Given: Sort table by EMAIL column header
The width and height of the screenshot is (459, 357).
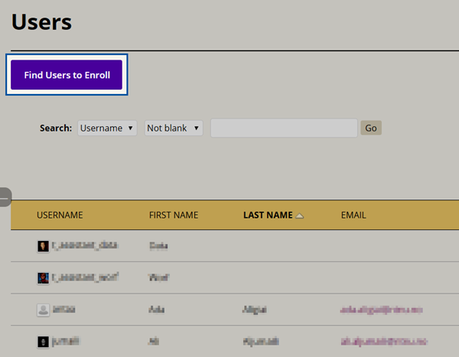Looking at the screenshot, I should point(353,215).
